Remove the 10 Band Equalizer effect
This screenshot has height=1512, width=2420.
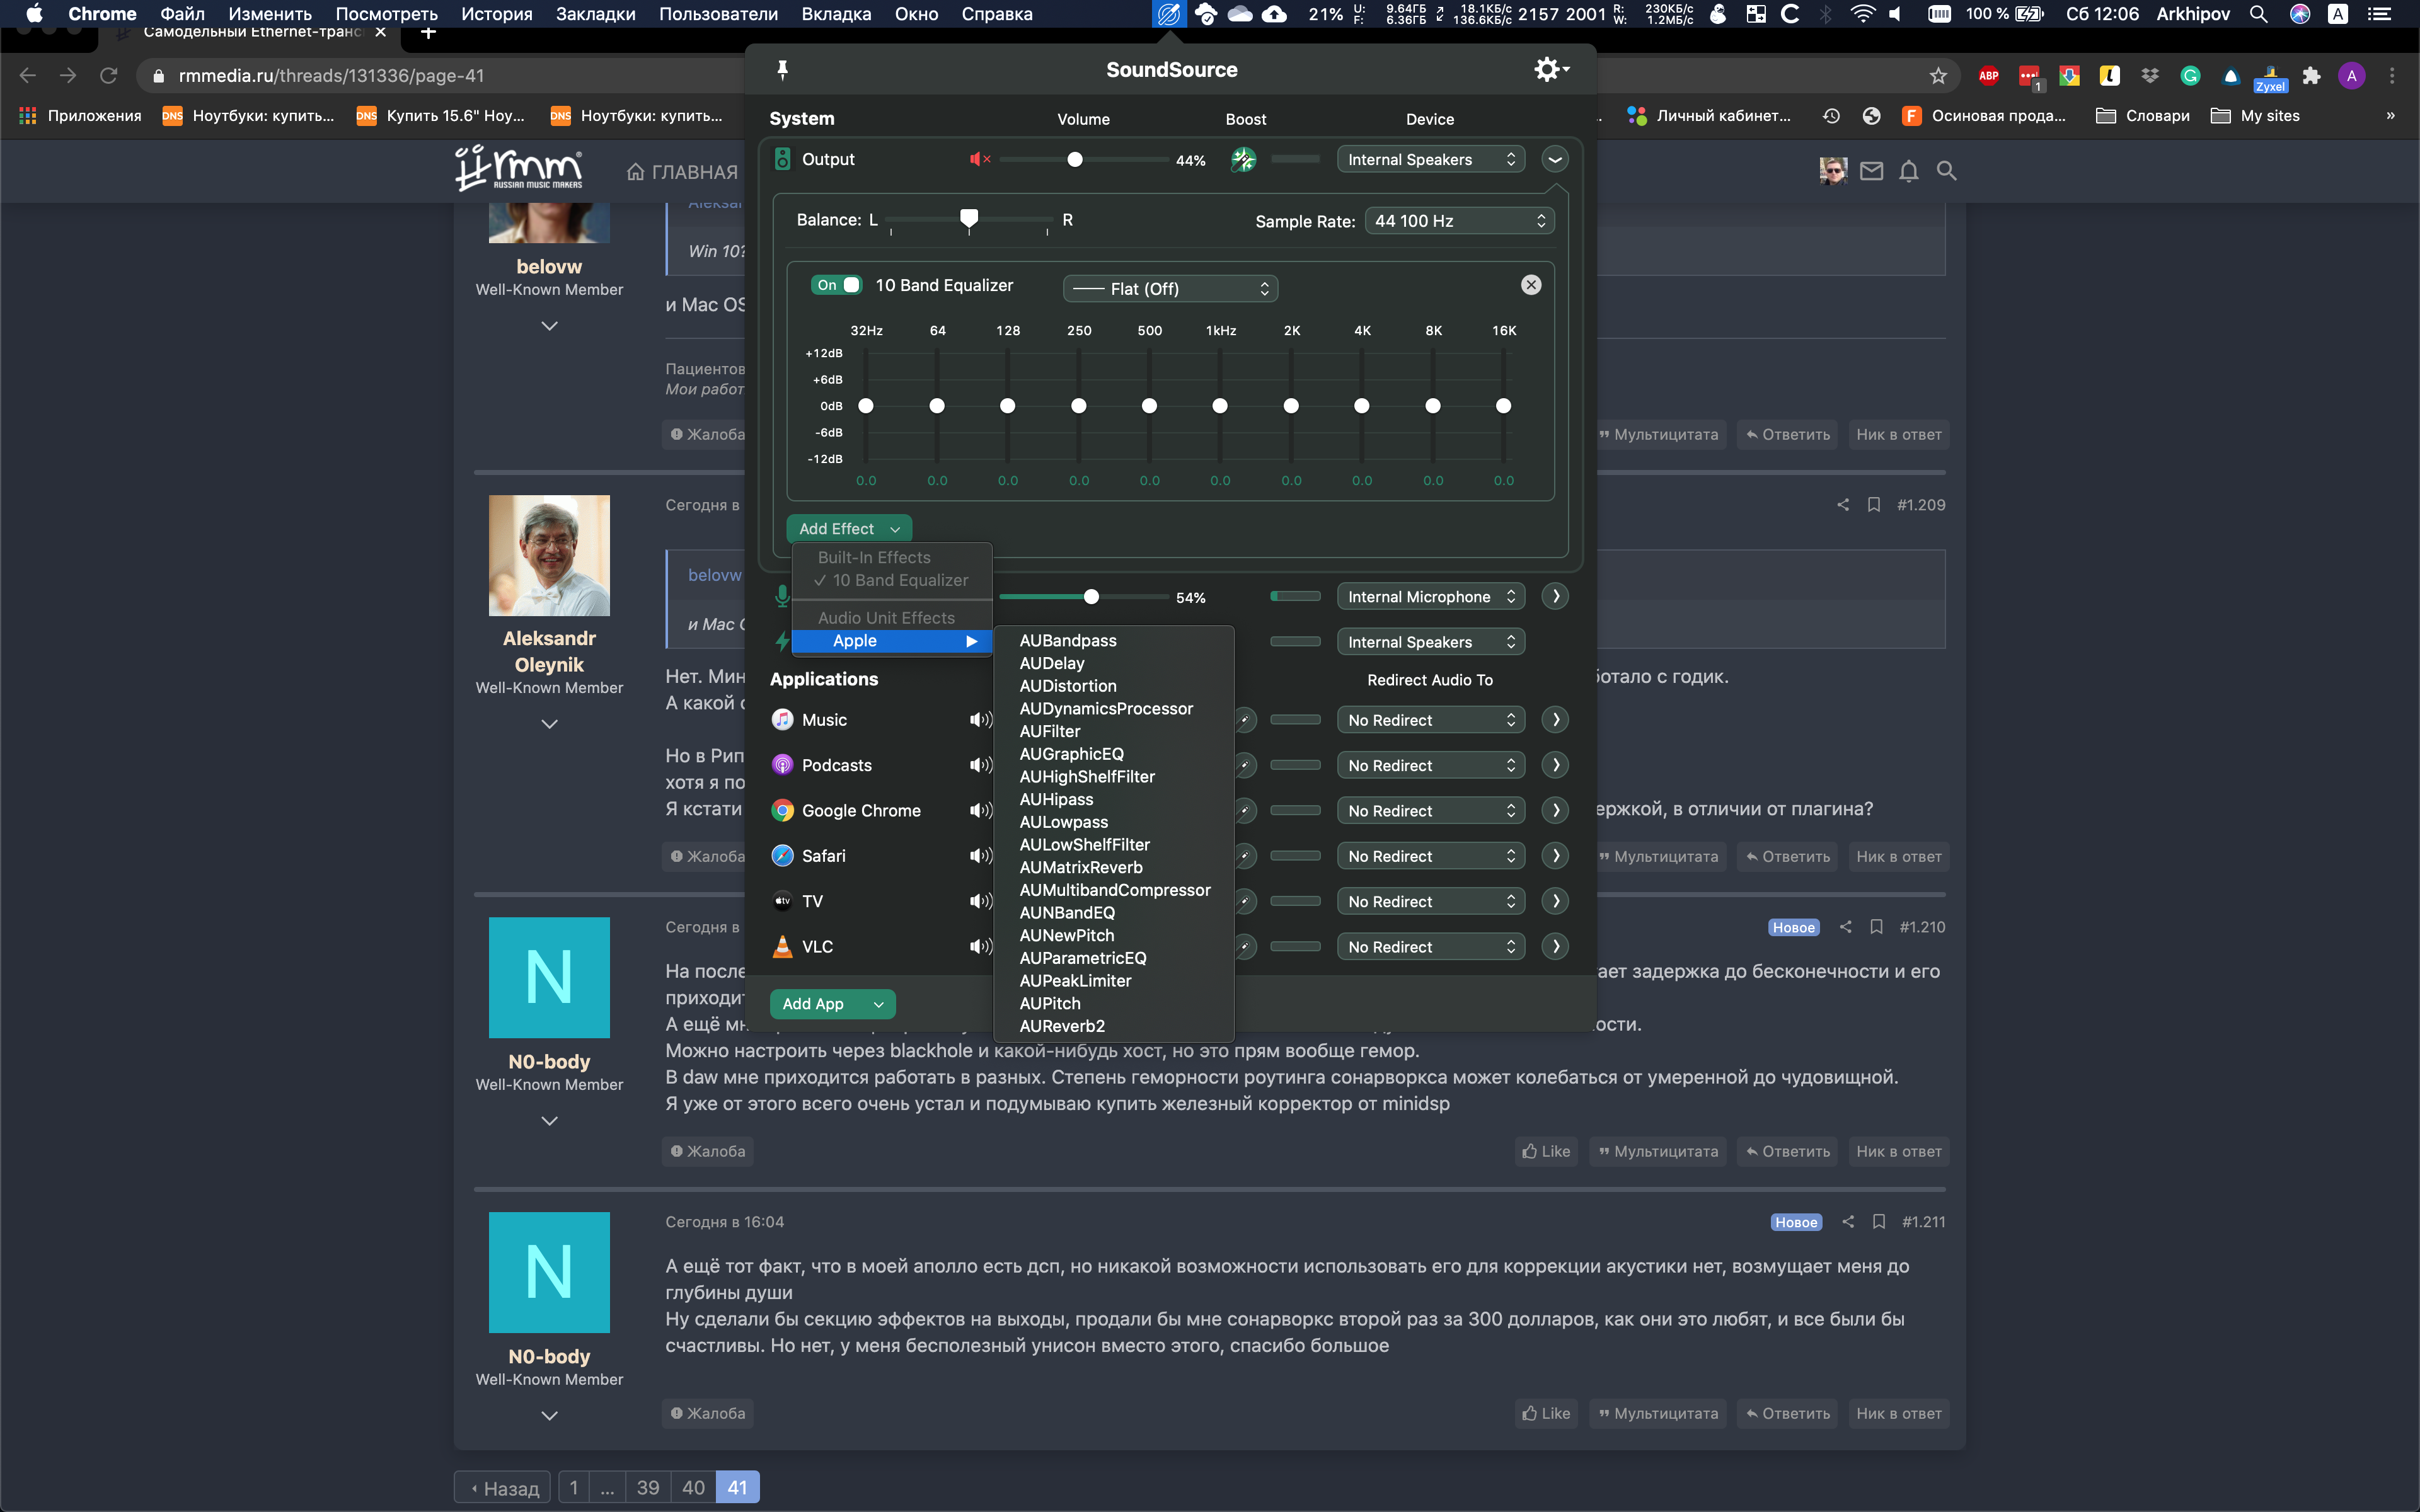[1530, 285]
